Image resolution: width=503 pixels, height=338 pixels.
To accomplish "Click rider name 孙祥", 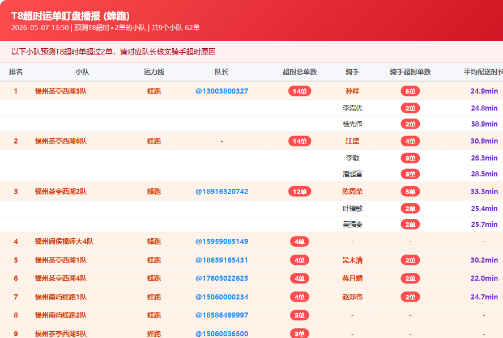I will (x=352, y=91).
